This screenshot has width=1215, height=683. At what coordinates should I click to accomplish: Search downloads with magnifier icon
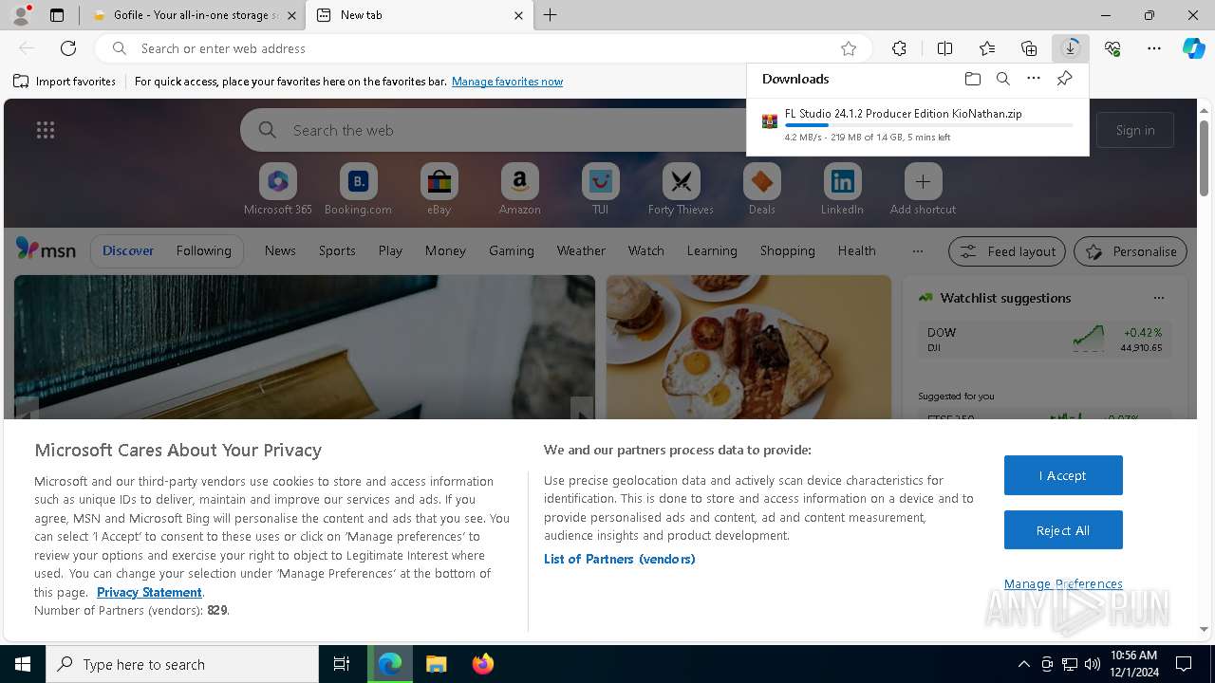coord(1003,79)
